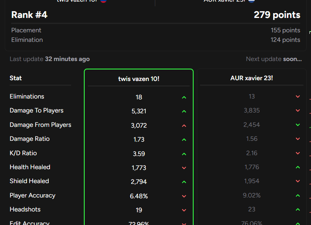Click AUR xavier's 1,954 shield healed value
The image size is (311, 225).
pos(252,181)
